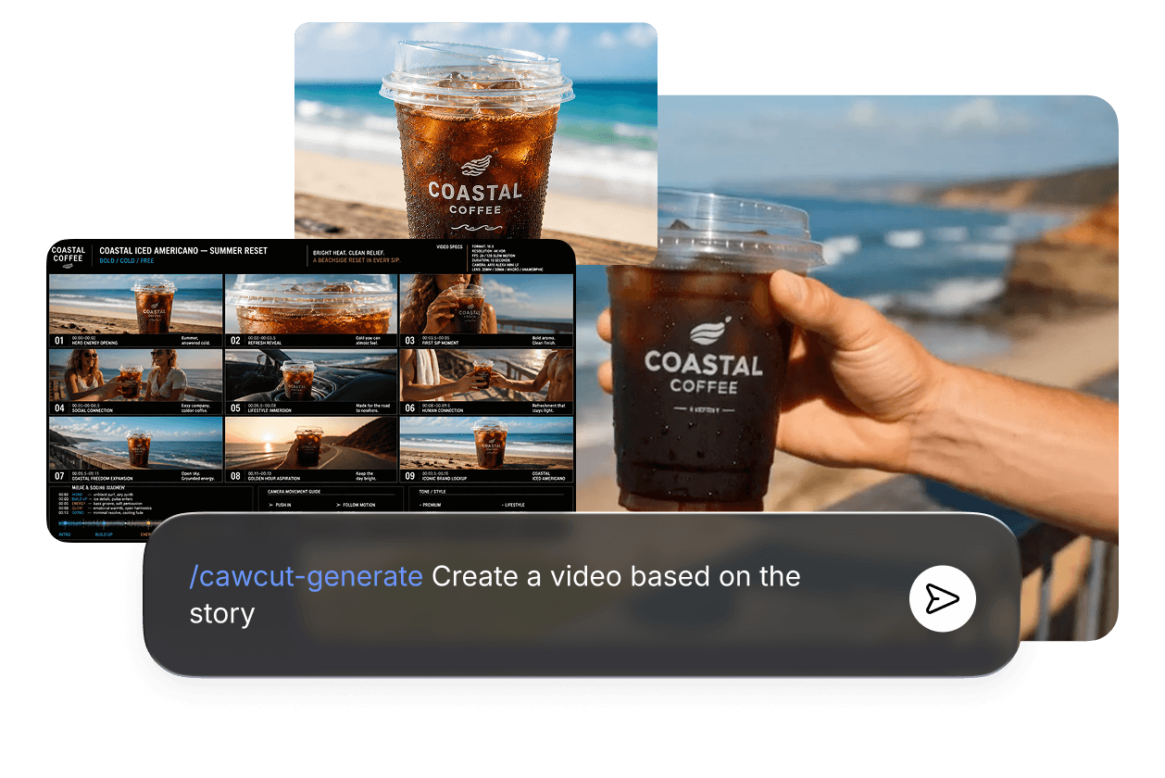This screenshot has height=778, width=1165.
Task: Click the 'PUSH IN' camera movement
Action: pos(280,506)
